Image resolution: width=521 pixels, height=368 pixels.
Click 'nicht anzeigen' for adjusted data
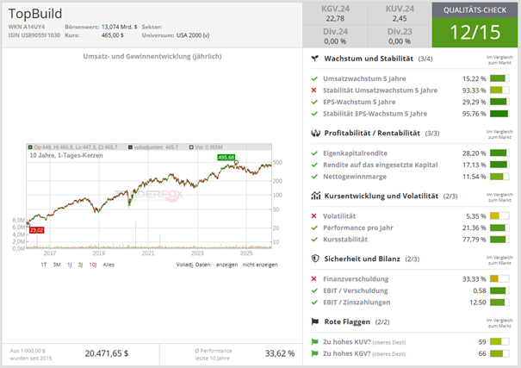point(260,265)
